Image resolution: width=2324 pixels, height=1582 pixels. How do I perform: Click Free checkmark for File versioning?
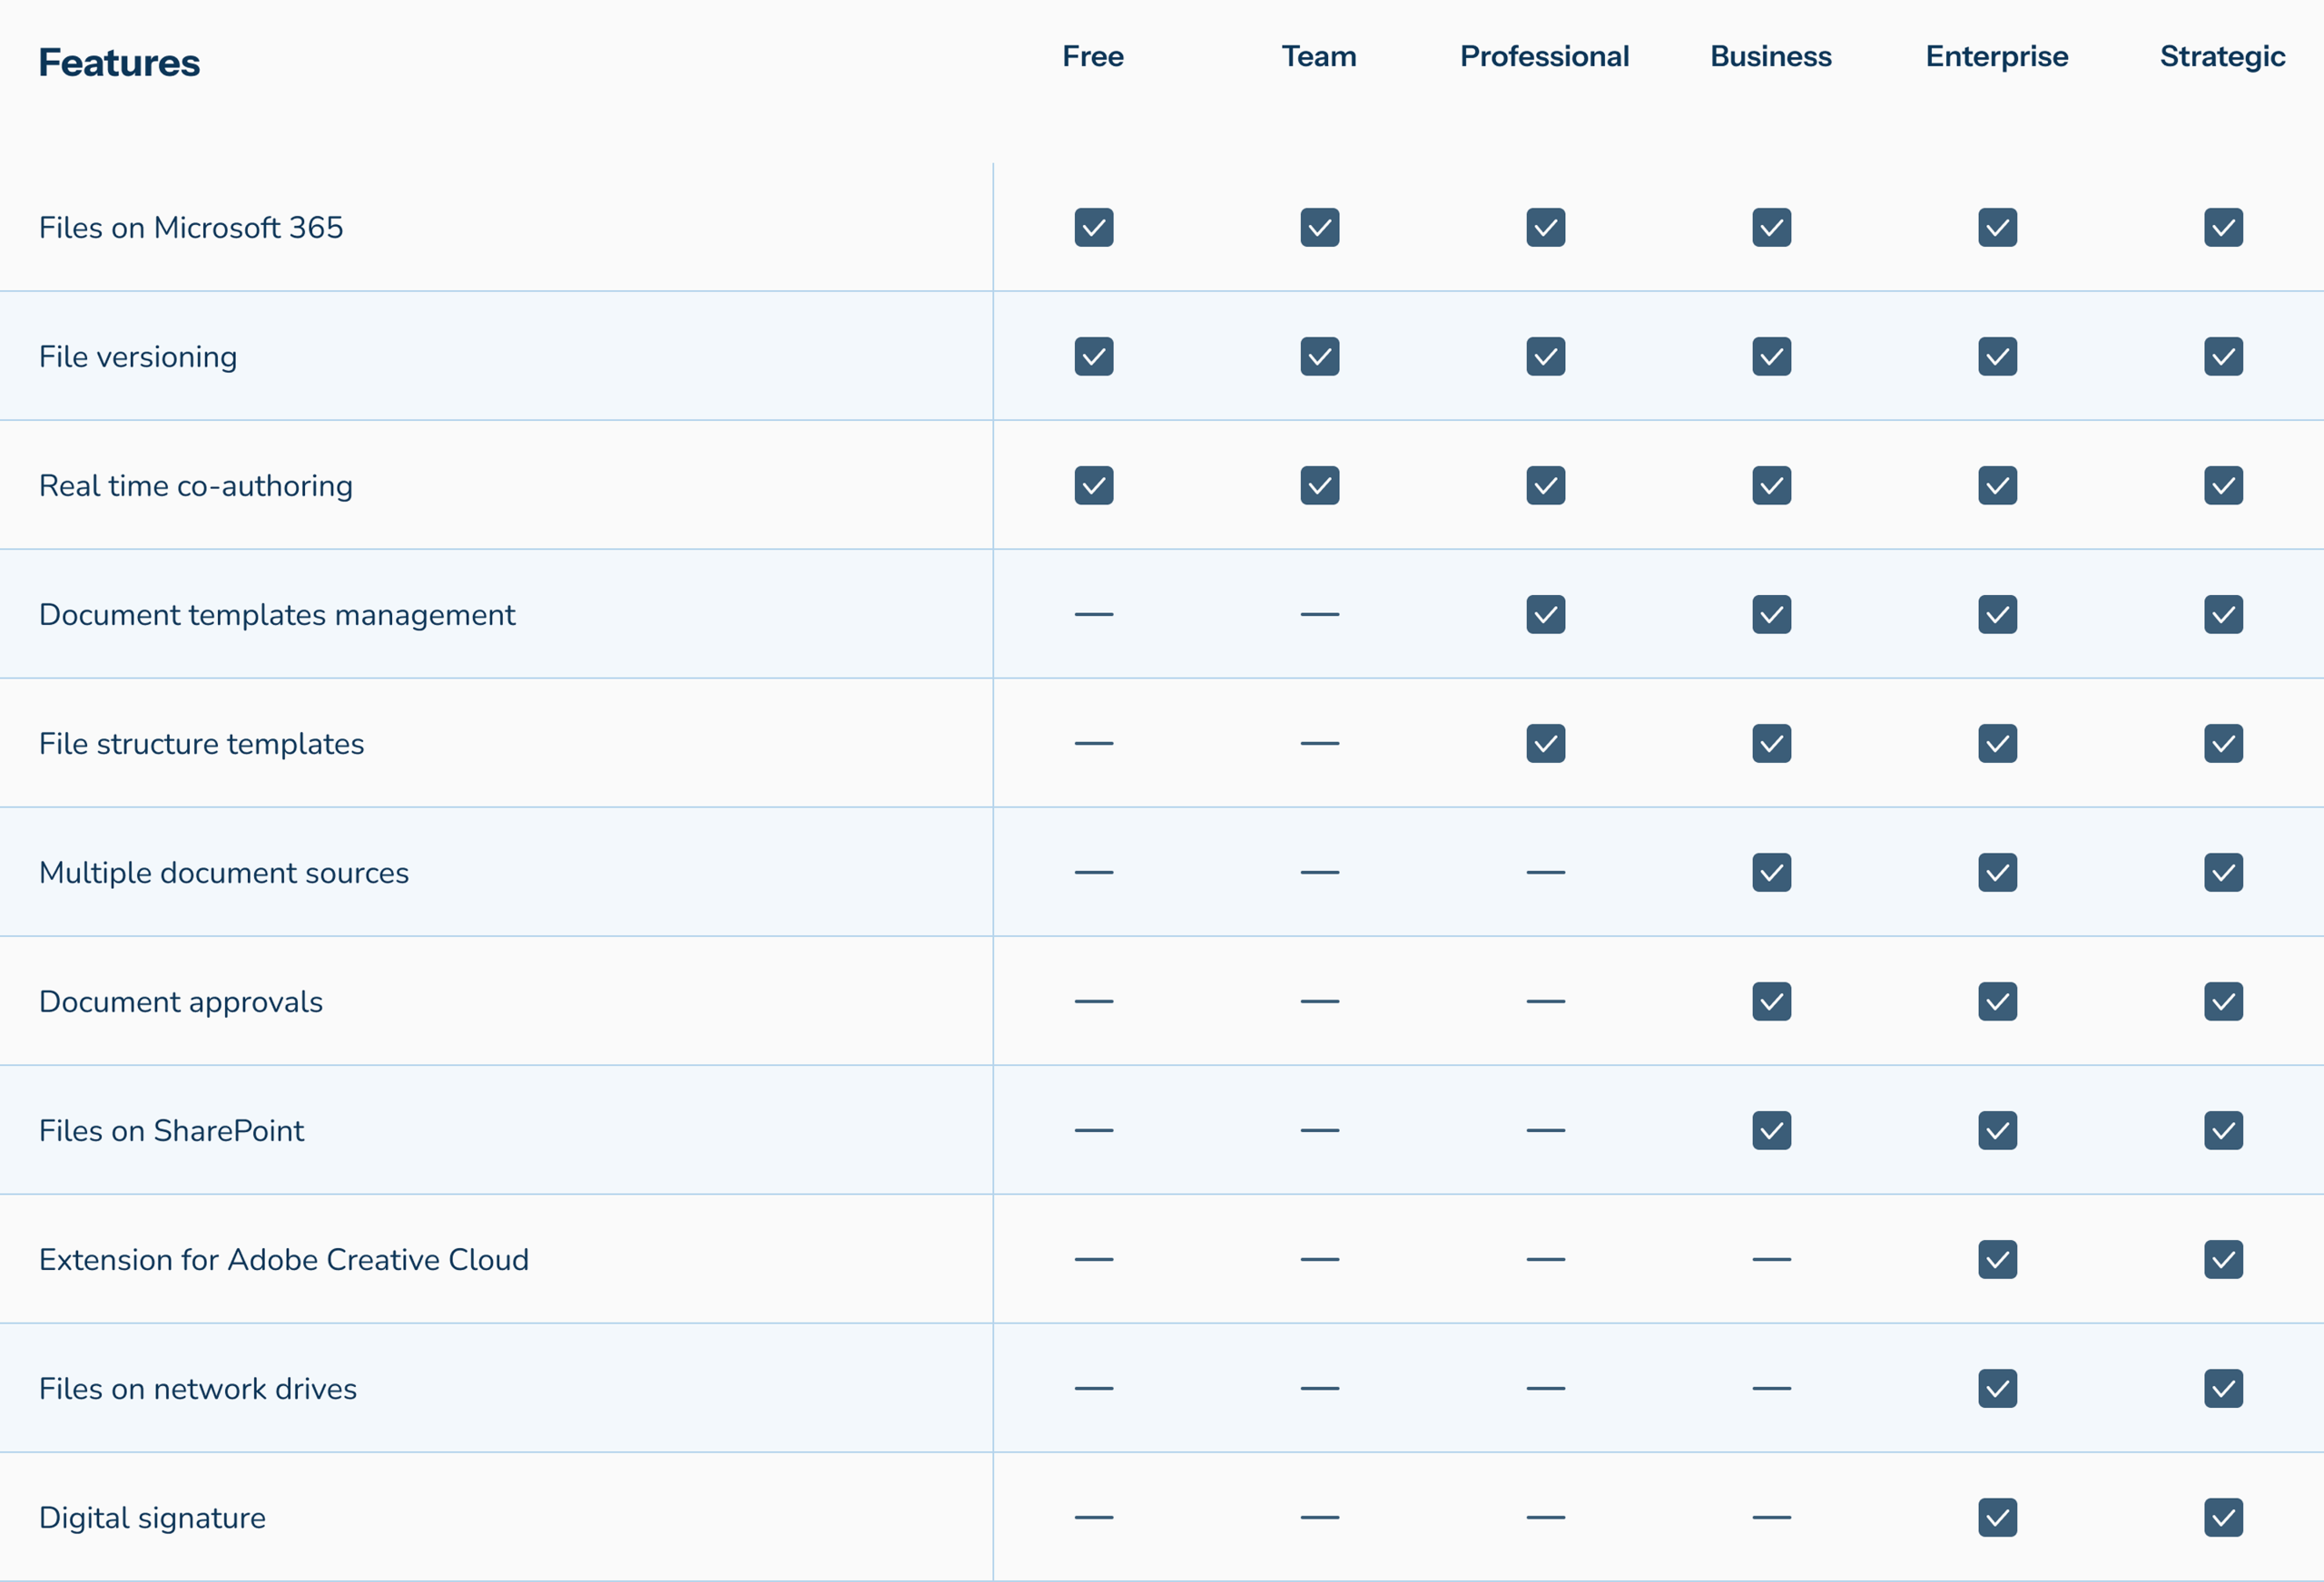(x=1094, y=356)
